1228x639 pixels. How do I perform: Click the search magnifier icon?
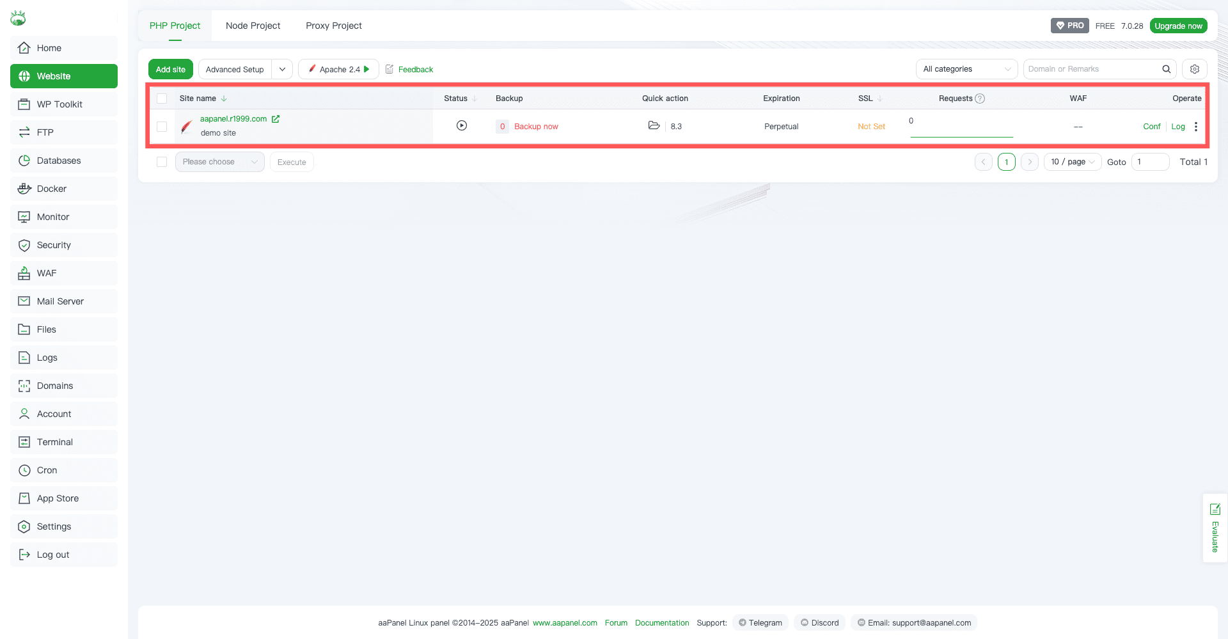point(1166,69)
